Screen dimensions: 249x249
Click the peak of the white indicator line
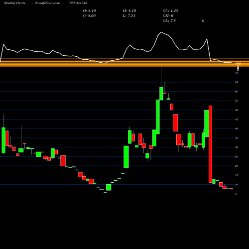pos(161,32)
